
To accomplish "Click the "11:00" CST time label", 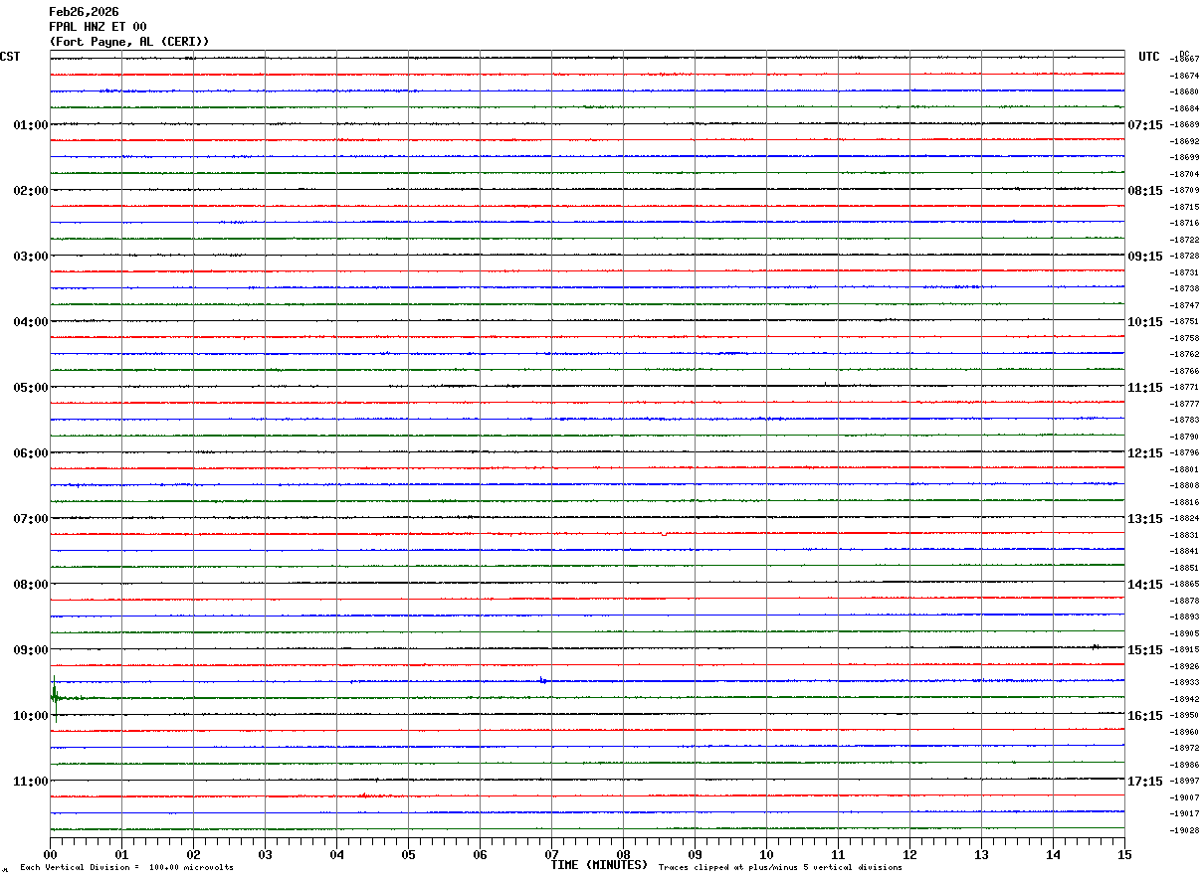I will click(x=31, y=782).
